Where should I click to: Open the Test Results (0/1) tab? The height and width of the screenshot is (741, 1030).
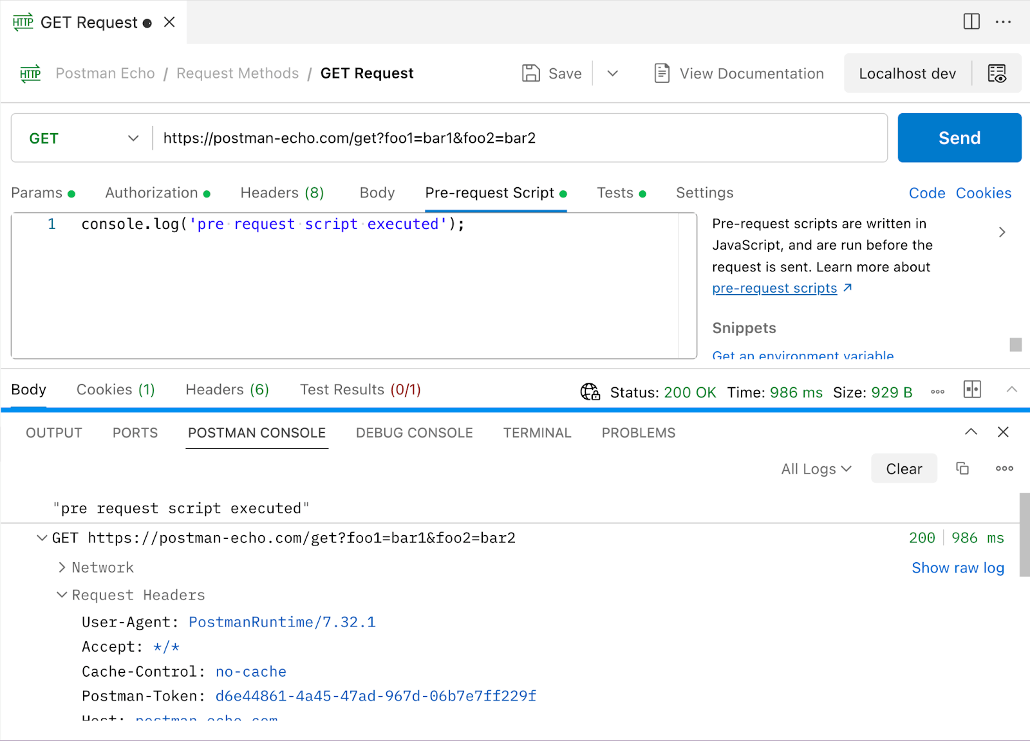point(360,390)
